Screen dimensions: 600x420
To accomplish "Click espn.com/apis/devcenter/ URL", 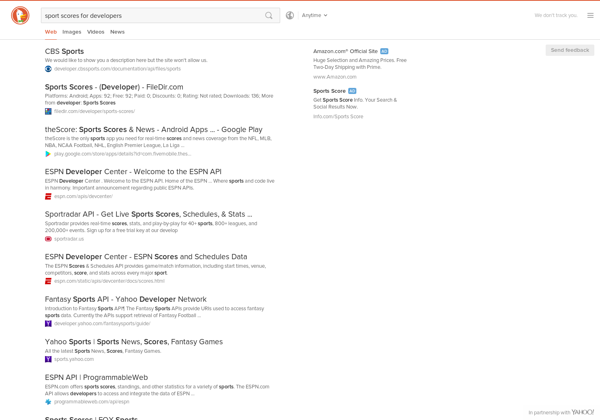I will pos(84,196).
